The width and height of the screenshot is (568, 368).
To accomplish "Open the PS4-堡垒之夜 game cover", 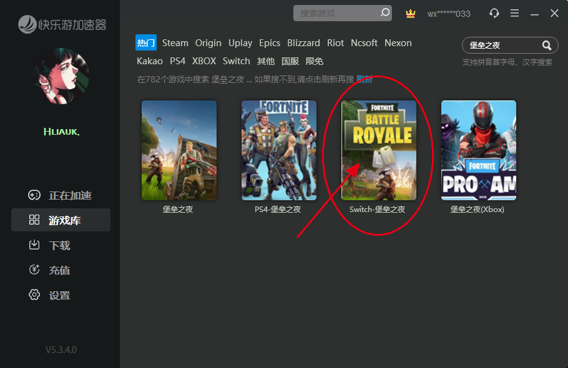I will [279, 150].
